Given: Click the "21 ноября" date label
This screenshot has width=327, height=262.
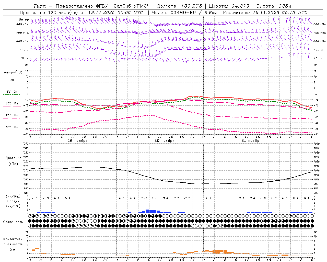Looking at the screenshot, I should tap(251, 140).
